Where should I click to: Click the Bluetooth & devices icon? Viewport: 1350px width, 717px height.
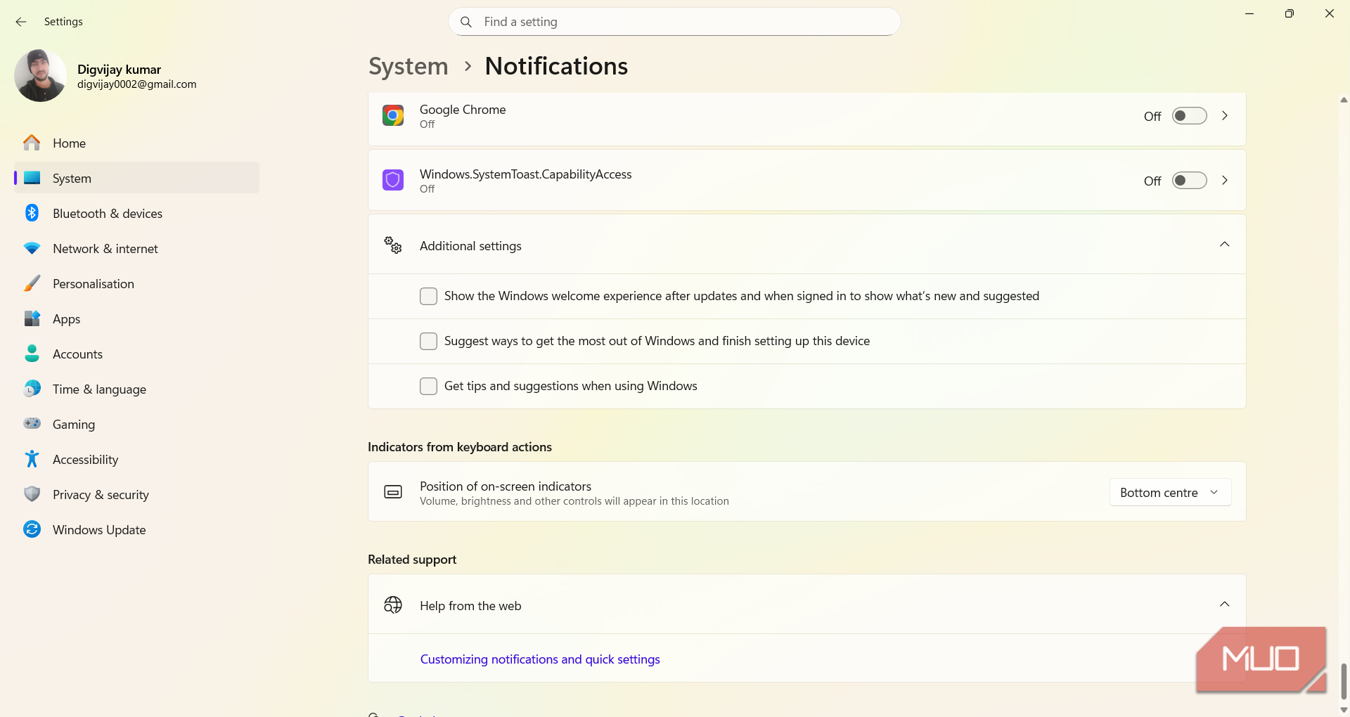pyautogui.click(x=32, y=213)
